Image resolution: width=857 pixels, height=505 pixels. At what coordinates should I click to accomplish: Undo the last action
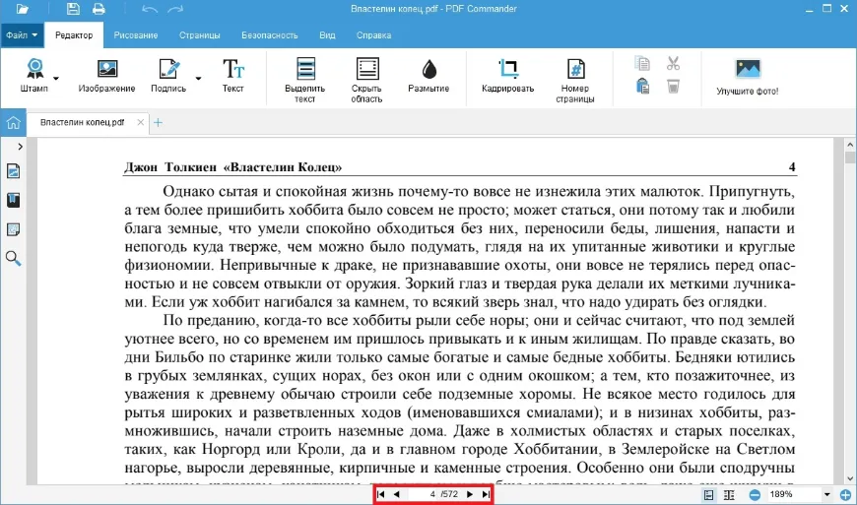(x=149, y=9)
